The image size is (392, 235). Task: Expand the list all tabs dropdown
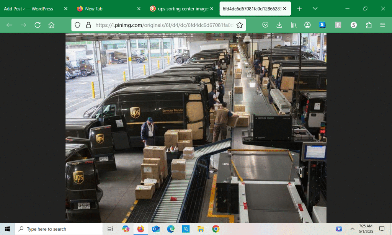click(x=315, y=9)
